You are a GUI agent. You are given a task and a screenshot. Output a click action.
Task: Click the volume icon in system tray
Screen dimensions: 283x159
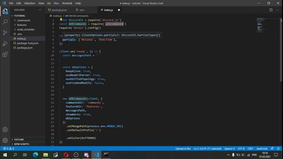click(243, 155)
